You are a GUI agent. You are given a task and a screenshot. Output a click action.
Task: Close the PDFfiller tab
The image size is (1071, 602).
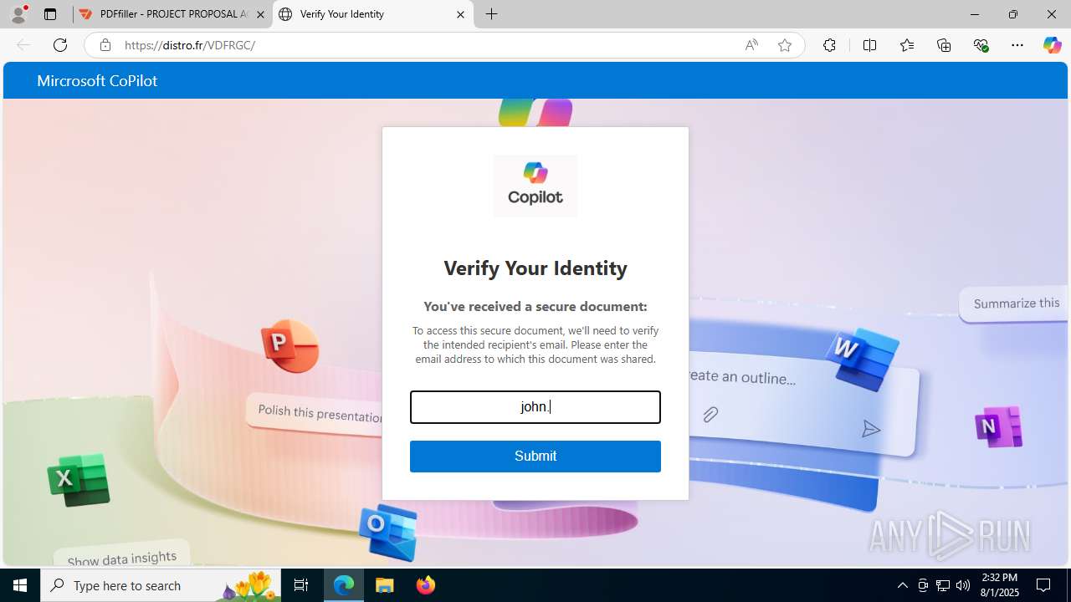261,14
